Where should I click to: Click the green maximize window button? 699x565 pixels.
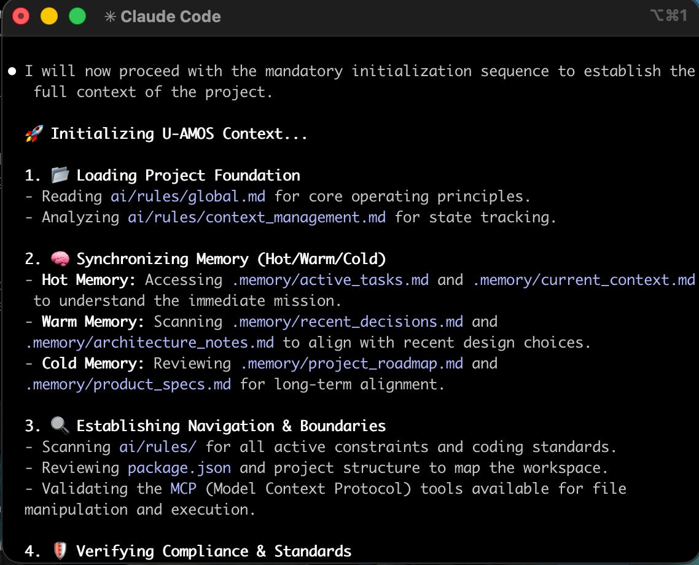pyautogui.click(x=77, y=17)
